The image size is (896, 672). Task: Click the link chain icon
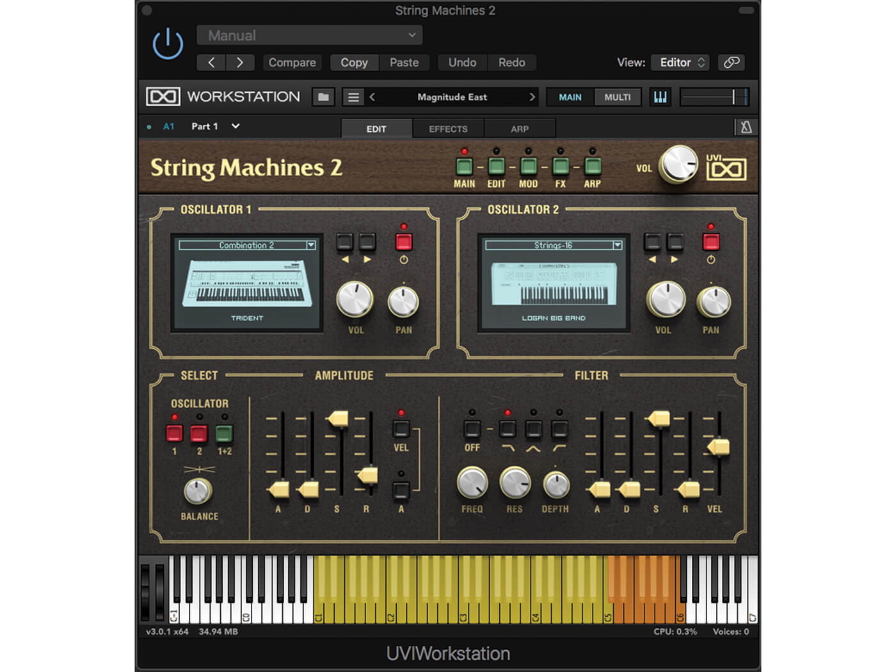point(732,62)
